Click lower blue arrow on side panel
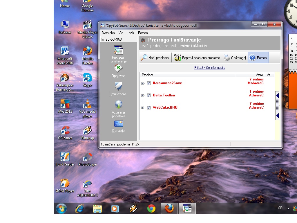 tap(277, 116)
